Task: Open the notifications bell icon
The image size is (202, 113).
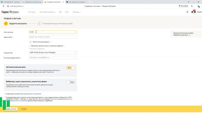Action: (x=187, y=12)
